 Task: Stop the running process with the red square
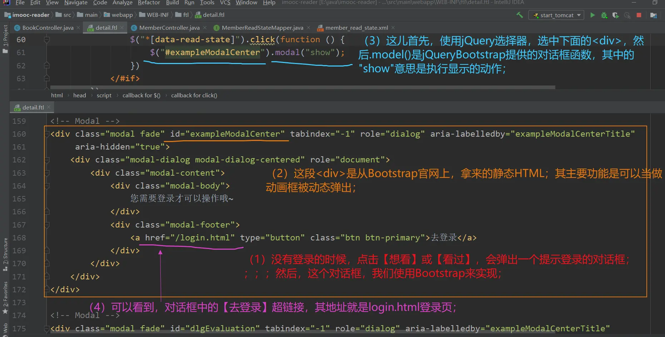point(639,15)
